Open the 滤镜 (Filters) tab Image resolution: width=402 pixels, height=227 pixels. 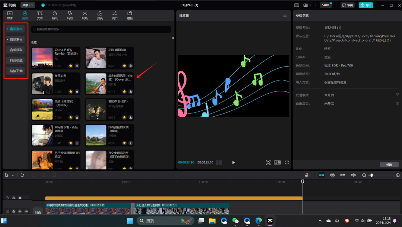[100, 15]
